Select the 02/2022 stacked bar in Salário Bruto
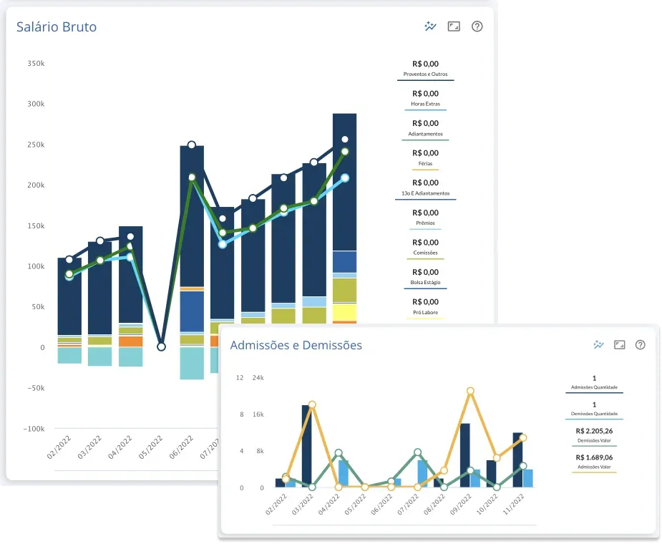Viewport: 662px width, 544px height. [69, 311]
